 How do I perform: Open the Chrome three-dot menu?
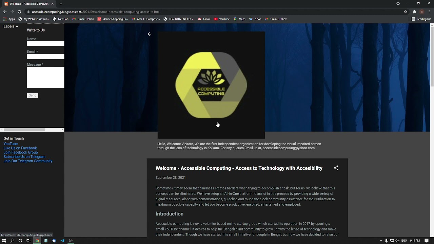coord(429,12)
